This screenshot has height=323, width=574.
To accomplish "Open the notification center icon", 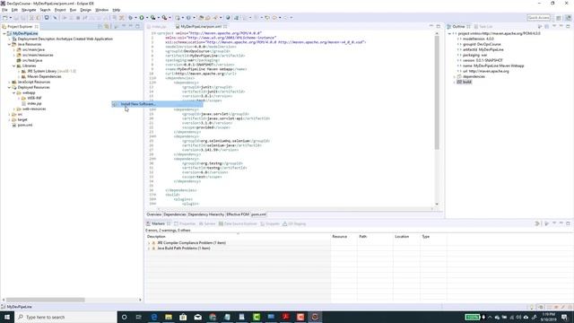I will (564, 317).
